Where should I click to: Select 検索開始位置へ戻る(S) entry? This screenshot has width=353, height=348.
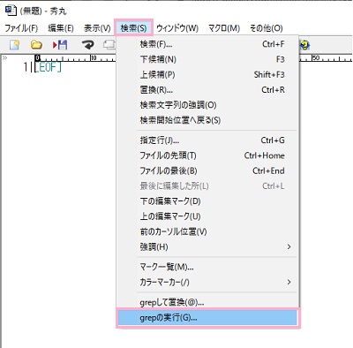tap(207, 120)
